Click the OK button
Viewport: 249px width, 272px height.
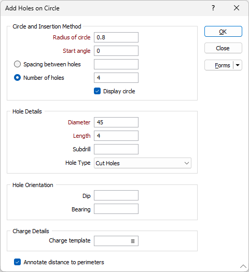[223, 32]
